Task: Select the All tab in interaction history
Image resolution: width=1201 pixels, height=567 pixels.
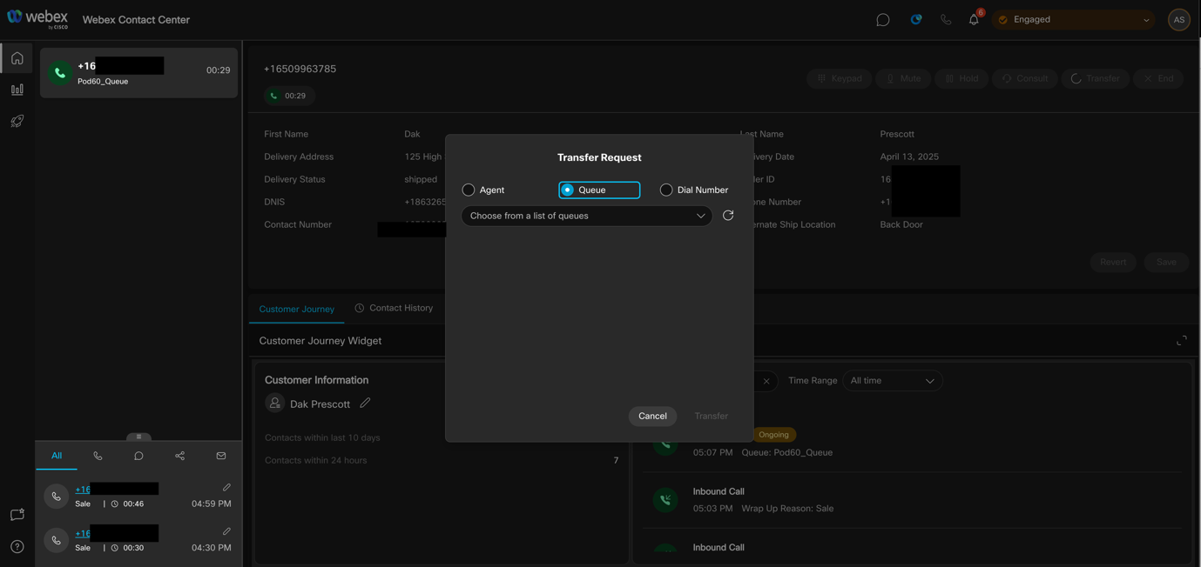Action: point(57,456)
